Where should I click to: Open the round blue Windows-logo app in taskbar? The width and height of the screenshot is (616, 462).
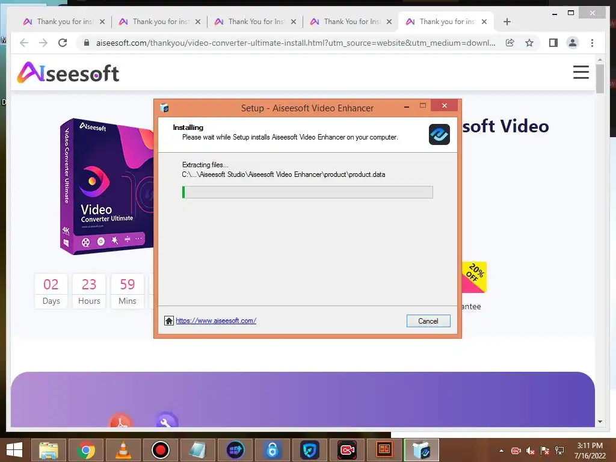[x=235, y=450]
